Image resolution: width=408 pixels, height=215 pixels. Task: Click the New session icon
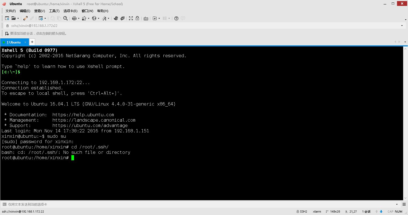[x=7, y=18]
